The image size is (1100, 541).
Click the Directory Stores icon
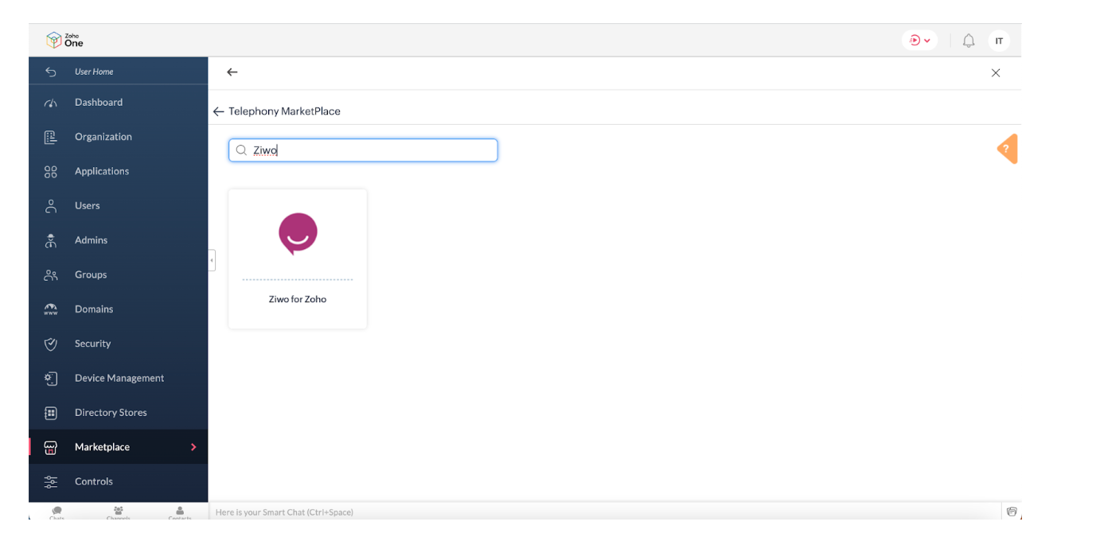[x=51, y=412]
